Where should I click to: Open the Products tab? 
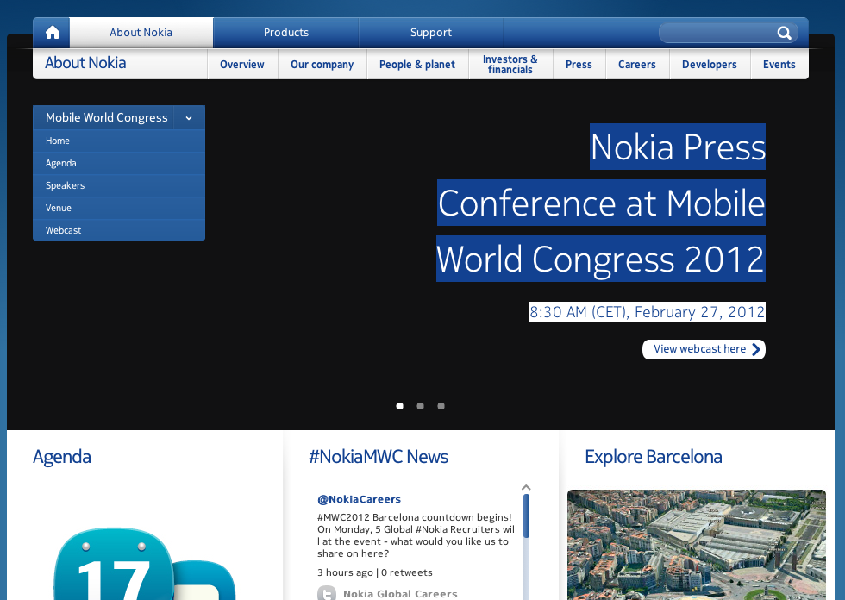286,33
